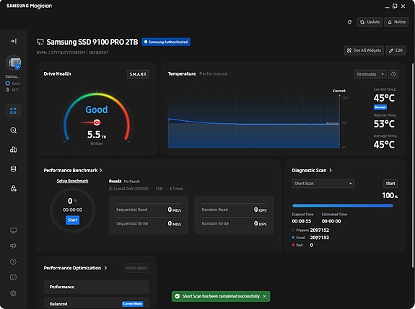Click the Good sectors count 2097152
This screenshot has height=309, width=415.
click(x=320, y=238)
